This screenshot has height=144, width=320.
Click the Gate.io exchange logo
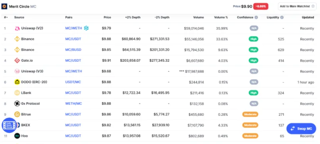click(17, 60)
